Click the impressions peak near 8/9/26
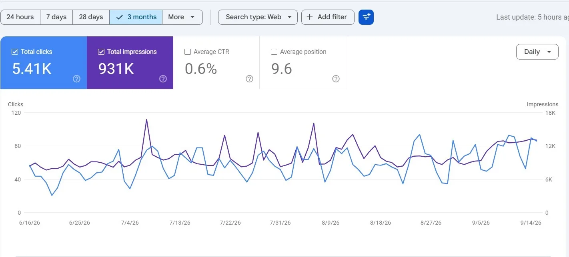Viewport: 569px width, 257px height. (314, 123)
